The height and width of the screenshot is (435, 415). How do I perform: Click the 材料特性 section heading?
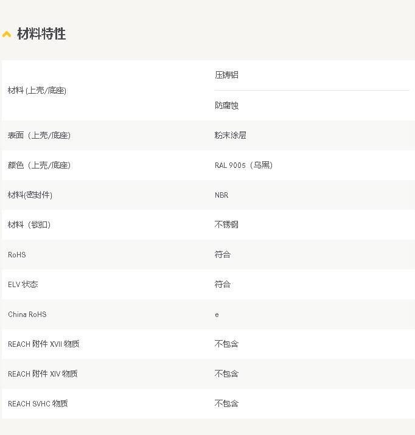pos(41,34)
